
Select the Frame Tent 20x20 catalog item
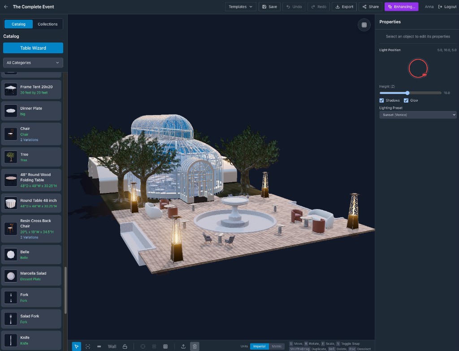[x=31, y=89]
